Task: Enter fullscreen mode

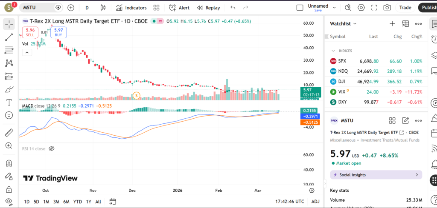Action: [x=374, y=8]
